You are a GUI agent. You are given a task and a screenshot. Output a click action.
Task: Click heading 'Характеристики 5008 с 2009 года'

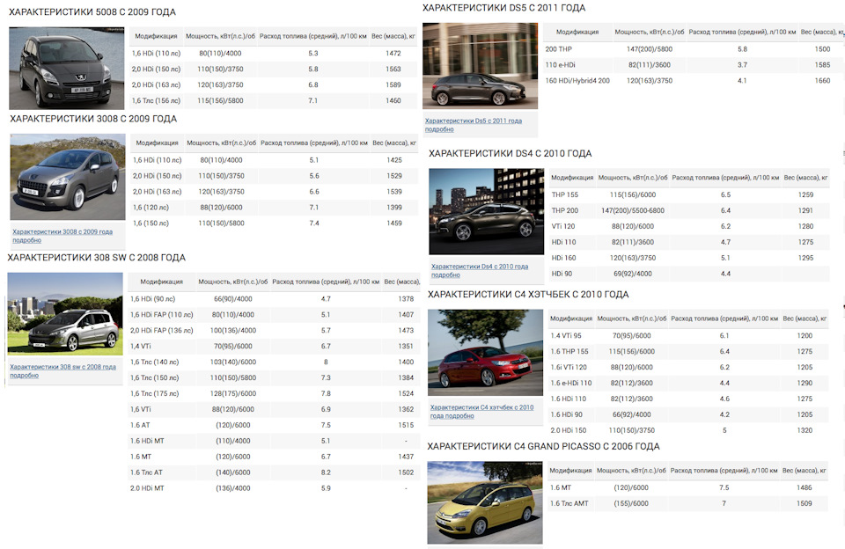click(92, 11)
